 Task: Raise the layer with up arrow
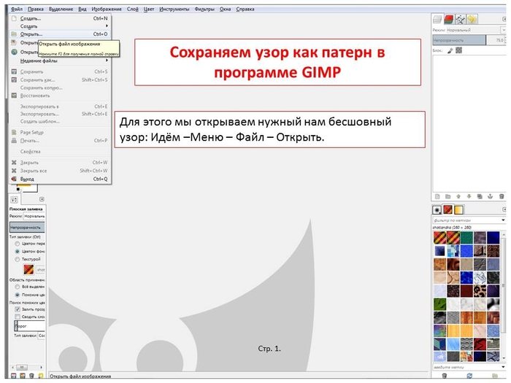pyautogui.click(x=458, y=196)
